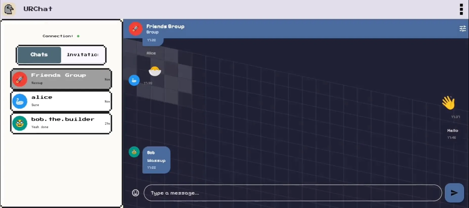469x208 pixels.
Task: Click the Friends Group title in header
Action: pos(165,27)
